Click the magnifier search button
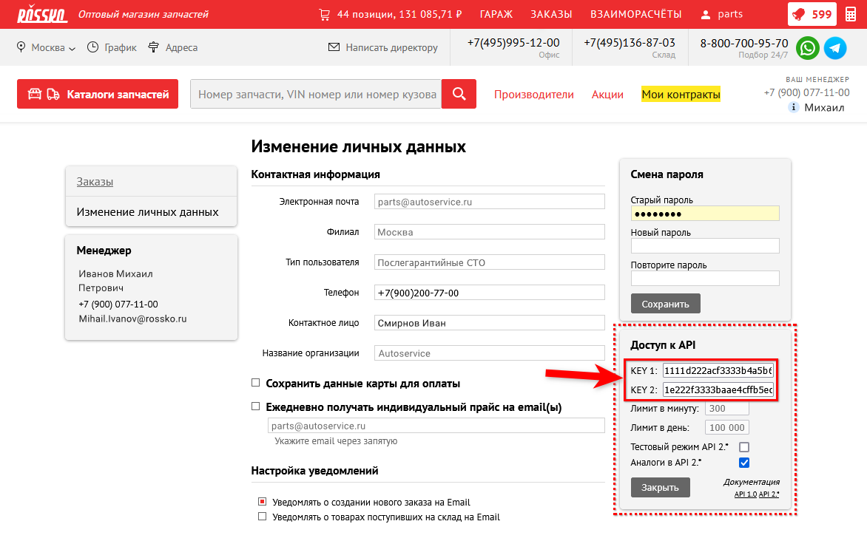Viewport: 867px width, 541px height. (459, 94)
